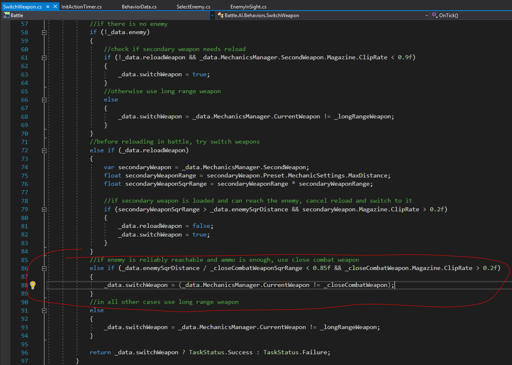This screenshot has width=512, height=365.
Task: Click the comment '//before reloading in battle, try switch weapons'
Action: click(175, 142)
